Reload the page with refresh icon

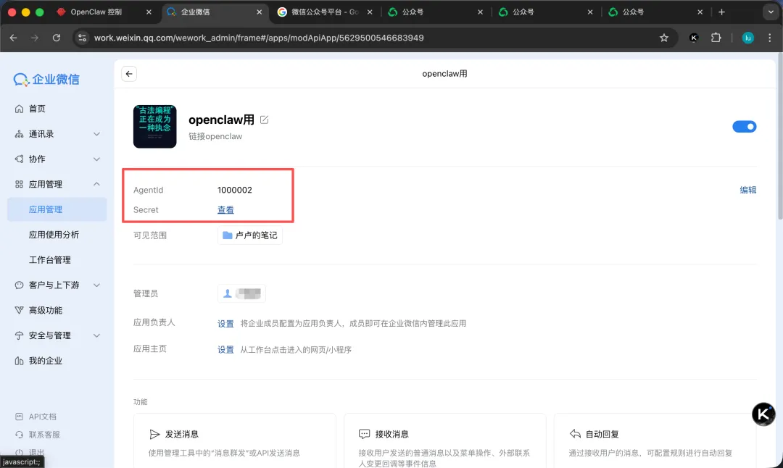pyautogui.click(x=57, y=38)
